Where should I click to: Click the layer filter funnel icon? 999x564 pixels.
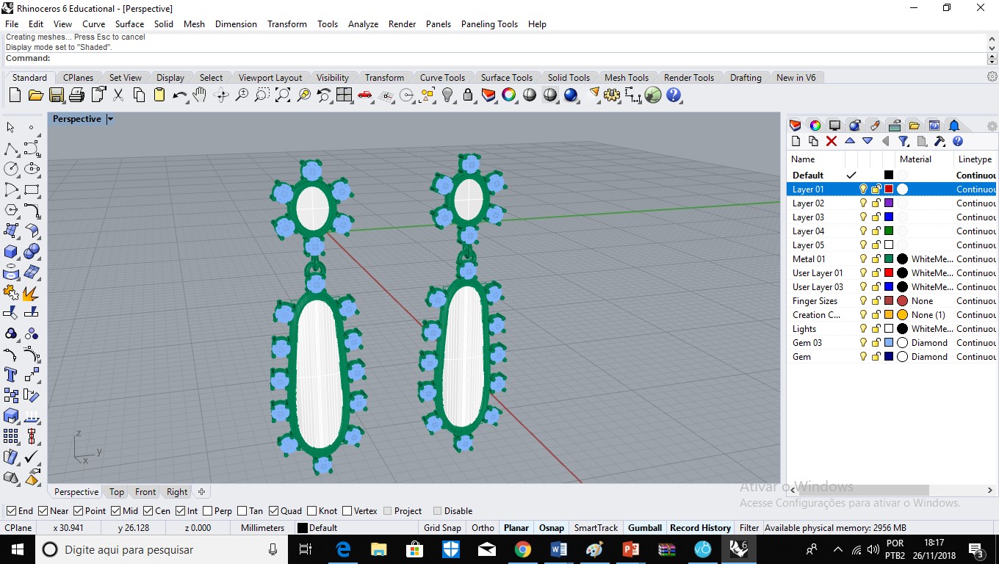click(x=904, y=141)
